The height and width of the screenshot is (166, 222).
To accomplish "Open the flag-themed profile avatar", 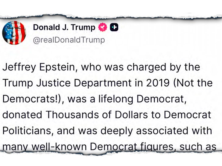I will pos(14,33).
